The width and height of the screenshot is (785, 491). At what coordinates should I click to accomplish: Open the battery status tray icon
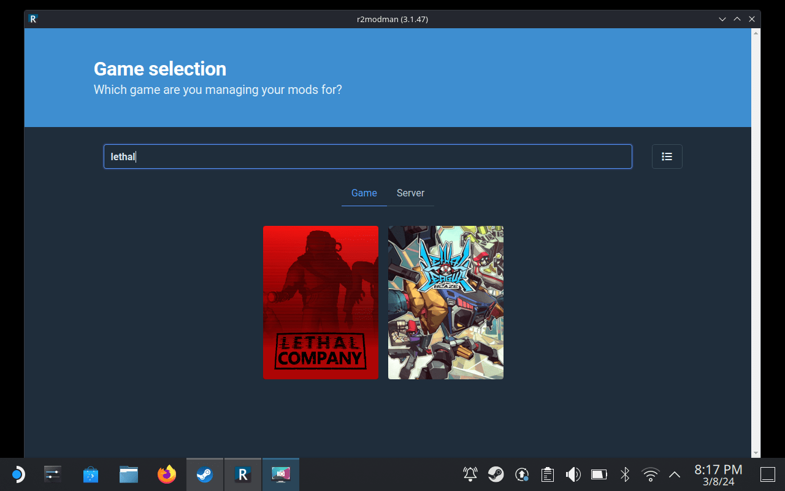tap(599, 474)
